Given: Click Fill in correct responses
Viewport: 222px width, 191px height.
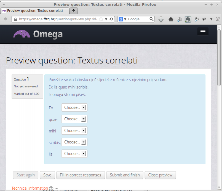Looking at the screenshot, I should [x=81, y=175].
